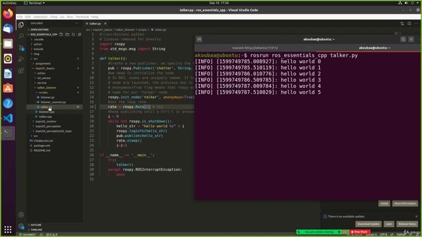422x237 pixels.
Task: Open the Edit menu
Action: [28, 17]
